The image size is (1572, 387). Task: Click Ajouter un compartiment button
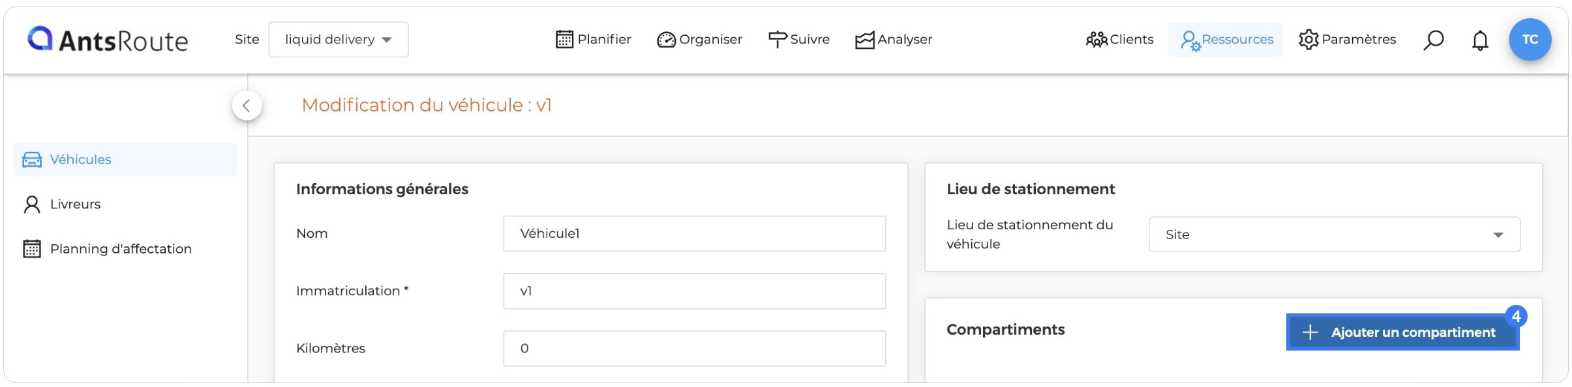tap(1402, 332)
